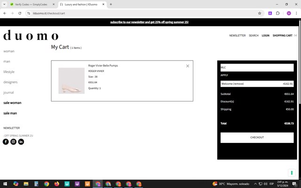The image size is (301, 188).
Task: Open the weather widget showing 30°C
Action: pos(231,184)
